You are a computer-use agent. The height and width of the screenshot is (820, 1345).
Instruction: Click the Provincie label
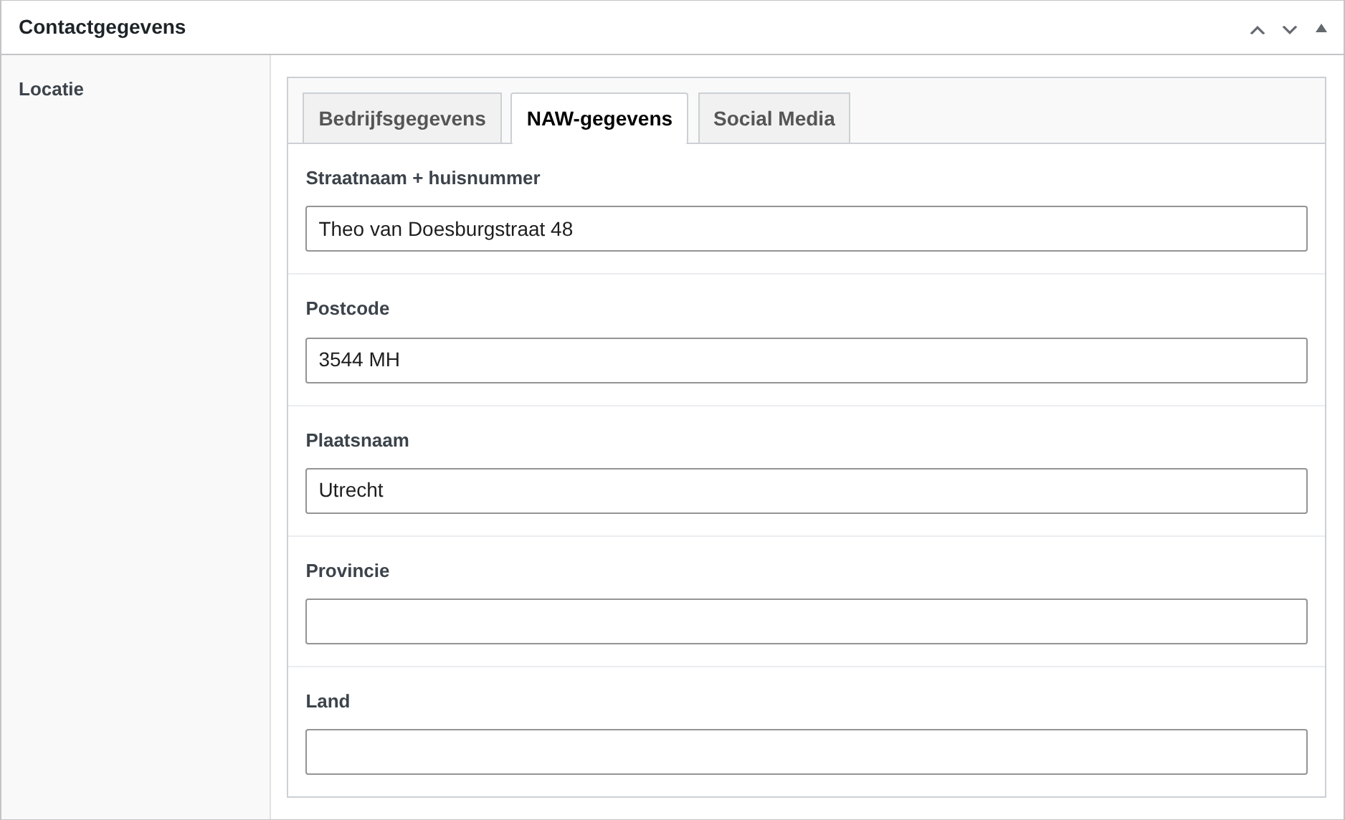click(x=348, y=571)
